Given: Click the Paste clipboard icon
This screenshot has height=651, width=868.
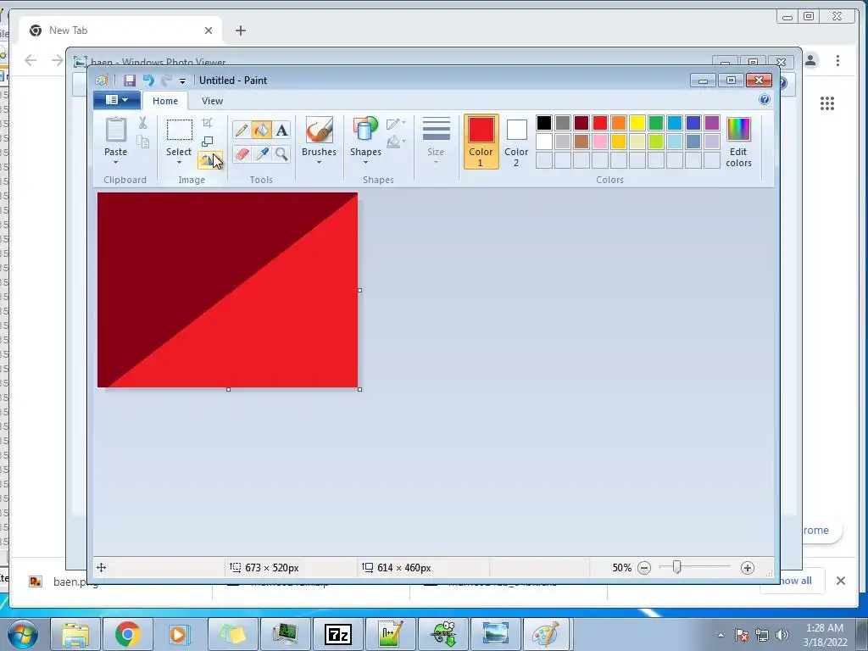Looking at the screenshot, I should click(x=115, y=130).
